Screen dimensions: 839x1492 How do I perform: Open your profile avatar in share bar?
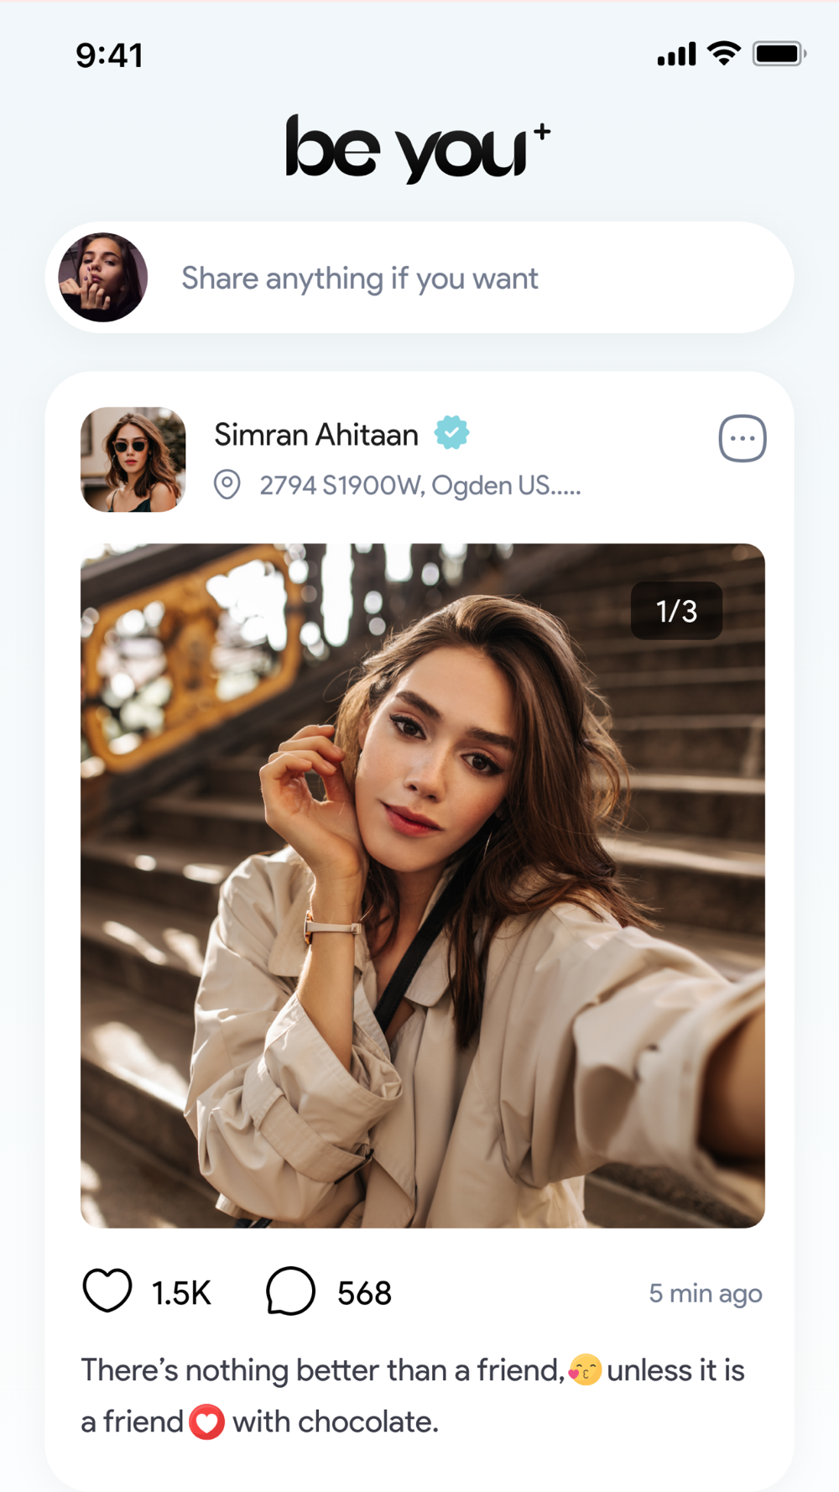click(x=102, y=278)
